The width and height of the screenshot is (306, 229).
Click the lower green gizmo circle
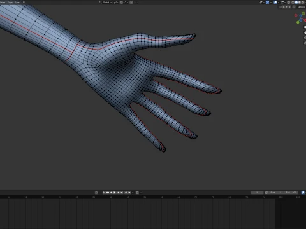click(x=298, y=22)
